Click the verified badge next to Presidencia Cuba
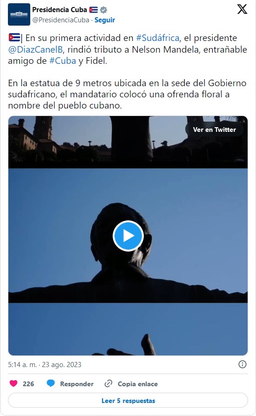Image resolution: width=256 pixels, height=416 pixels. (104, 10)
